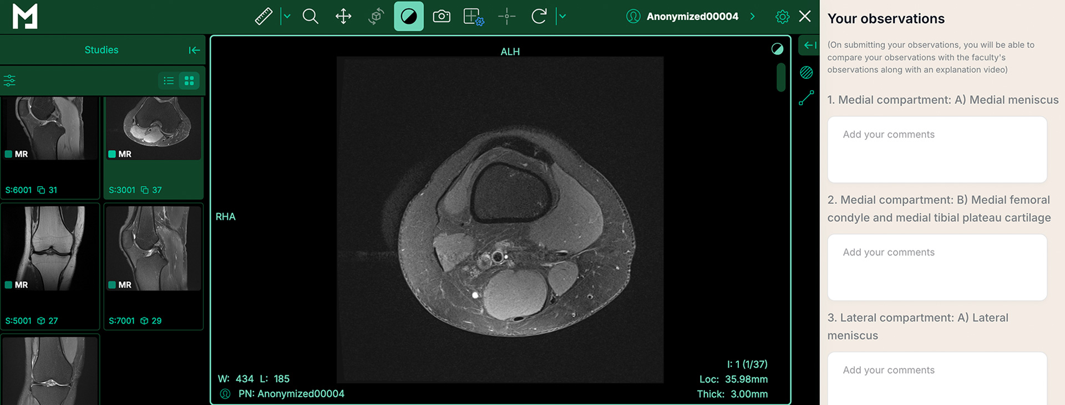Select the pan move tool
This screenshot has height=405, width=1065.
[x=343, y=17]
